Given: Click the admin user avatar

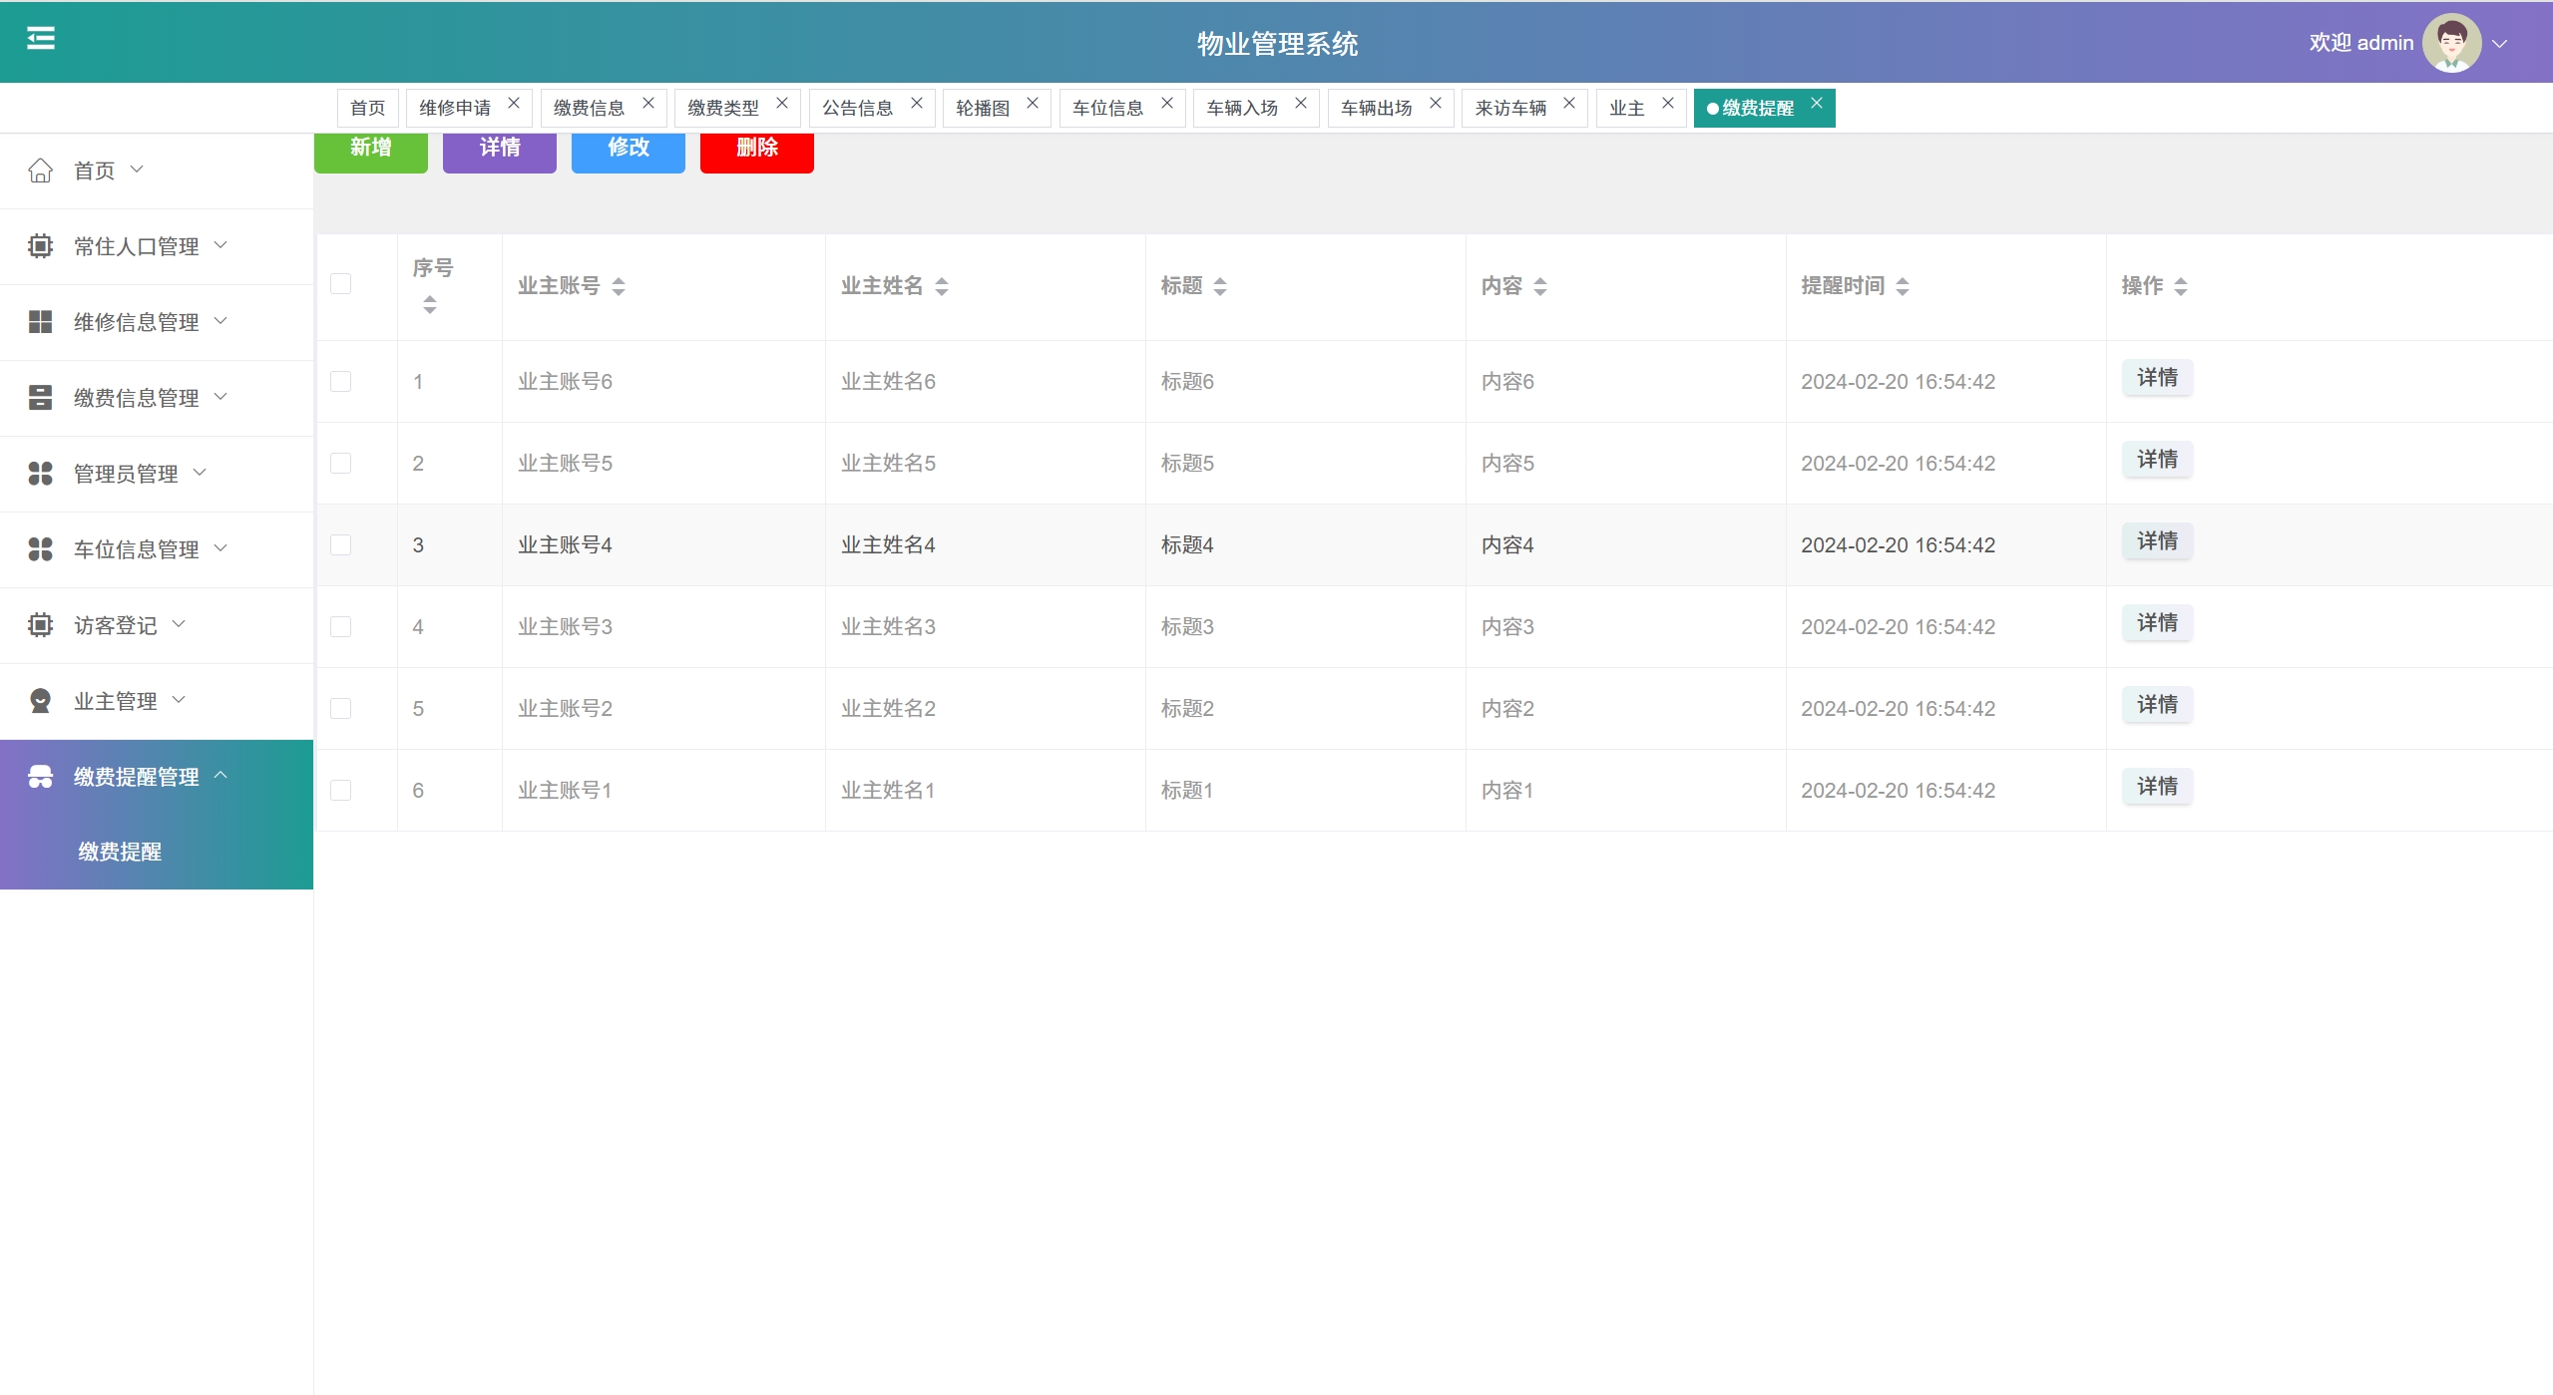Looking at the screenshot, I should coord(2451,43).
